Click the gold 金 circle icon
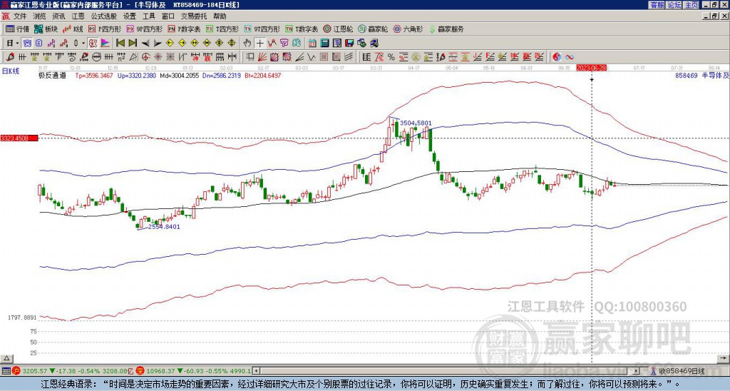730x391 pixels. tap(416, 57)
